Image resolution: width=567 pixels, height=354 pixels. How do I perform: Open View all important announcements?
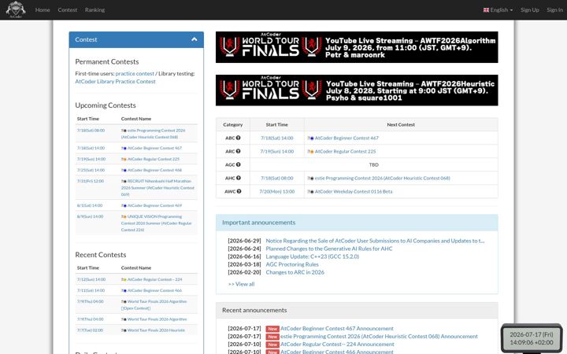[x=241, y=284]
